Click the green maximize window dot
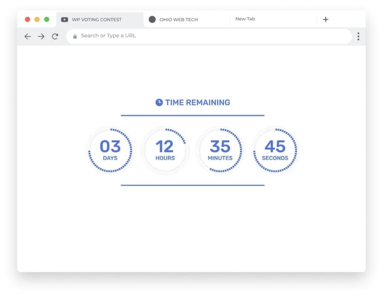383x296 pixels. [x=47, y=19]
